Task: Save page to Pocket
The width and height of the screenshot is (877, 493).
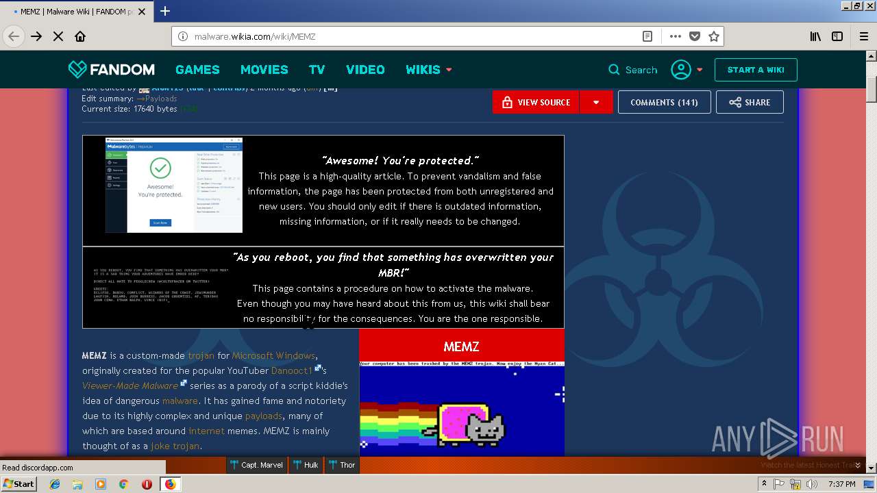Action: pyautogui.click(x=695, y=36)
